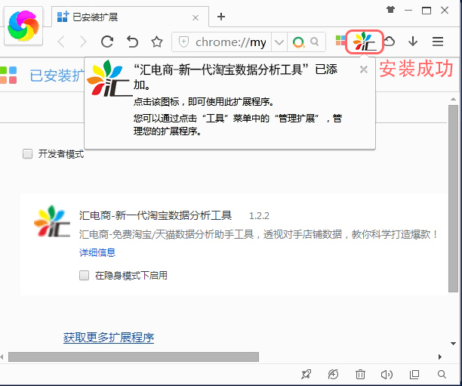Click the scroll down arrow
Screen dimensions: 462x386
coord(453,344)
